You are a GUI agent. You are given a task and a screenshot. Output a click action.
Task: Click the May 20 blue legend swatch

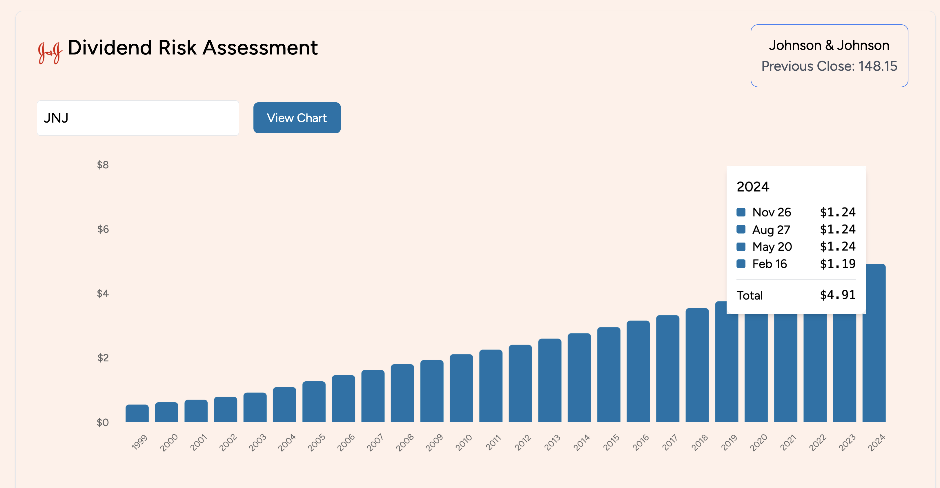coord(741,247)
